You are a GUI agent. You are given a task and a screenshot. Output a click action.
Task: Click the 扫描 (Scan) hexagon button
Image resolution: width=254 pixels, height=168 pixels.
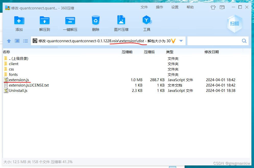coord(235,24)
